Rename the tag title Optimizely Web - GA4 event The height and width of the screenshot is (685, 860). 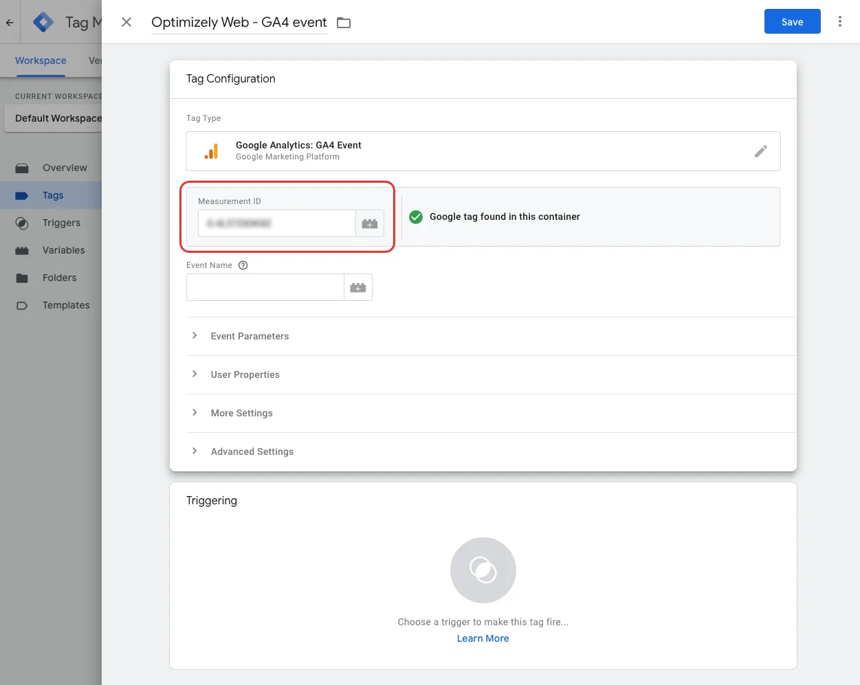tap(239, 22)
